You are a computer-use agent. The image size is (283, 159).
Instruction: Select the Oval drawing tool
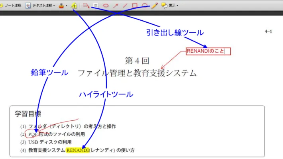point(145,6)
